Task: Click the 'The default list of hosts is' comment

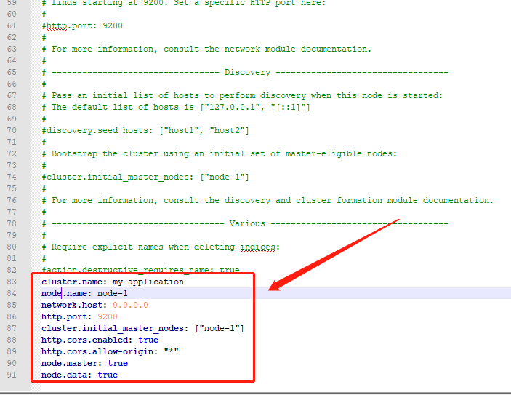Action: [x=176, y=108]
